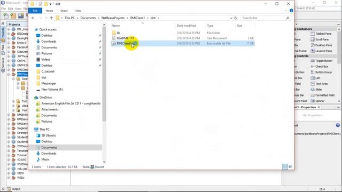Screen dimensions: 342x192
Task: Select Check Box in NetBeans palette
Action: point(320,67)
